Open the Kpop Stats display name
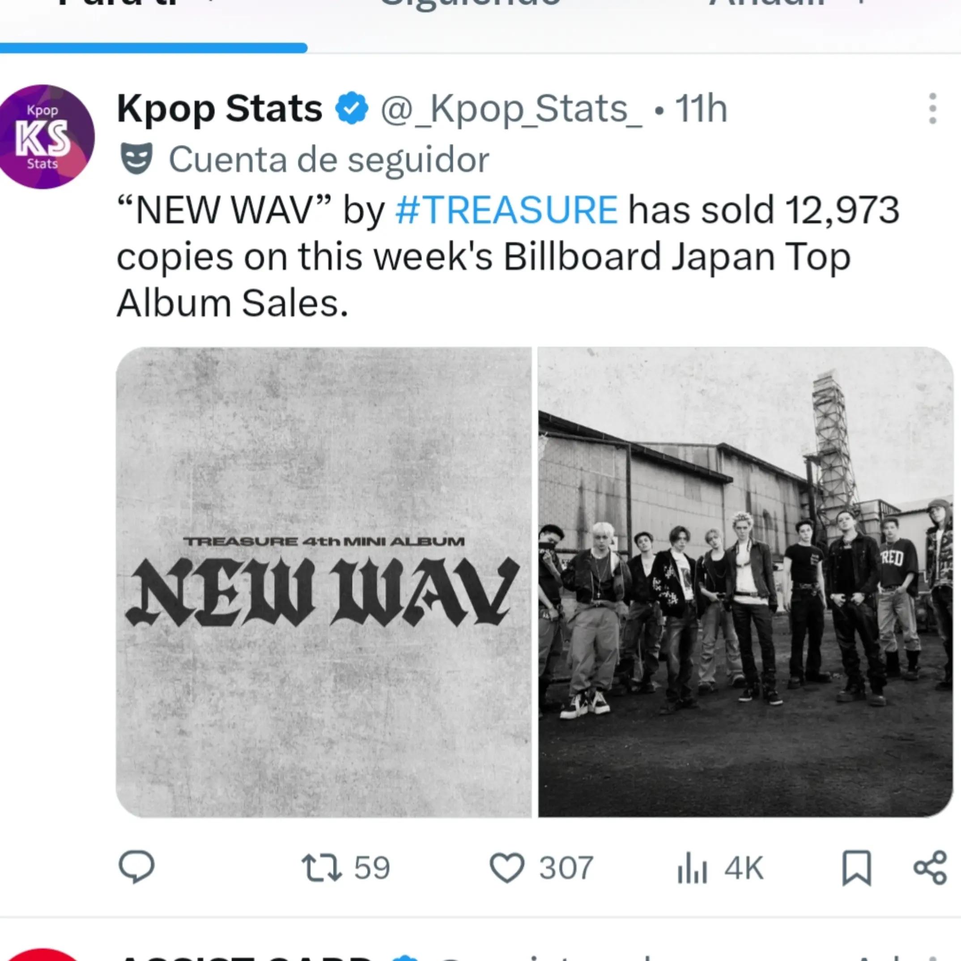This screenshot has height=961, width=961. [219, 108]
